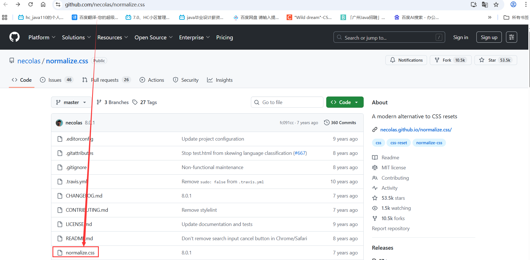Screen dimensions: 530x260
Task: Go back with the browser back arrow
Action: tap(6, 4)
